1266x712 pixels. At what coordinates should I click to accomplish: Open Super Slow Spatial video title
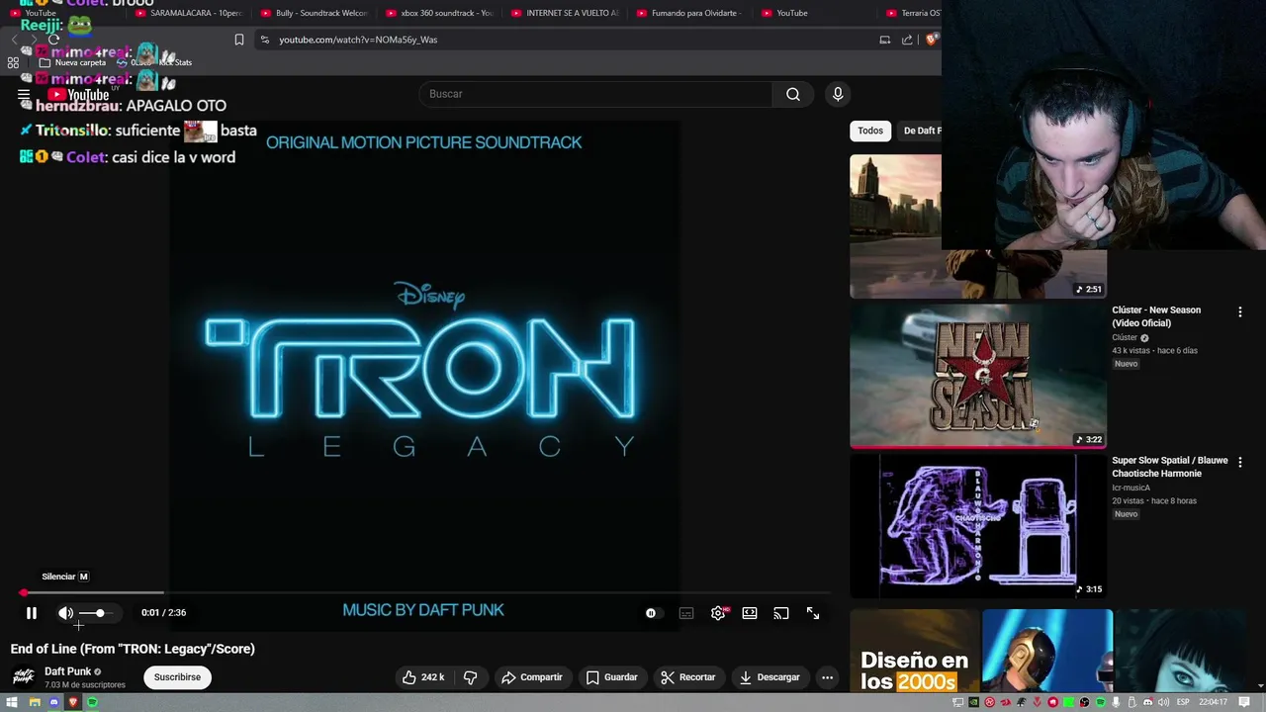1170,467
